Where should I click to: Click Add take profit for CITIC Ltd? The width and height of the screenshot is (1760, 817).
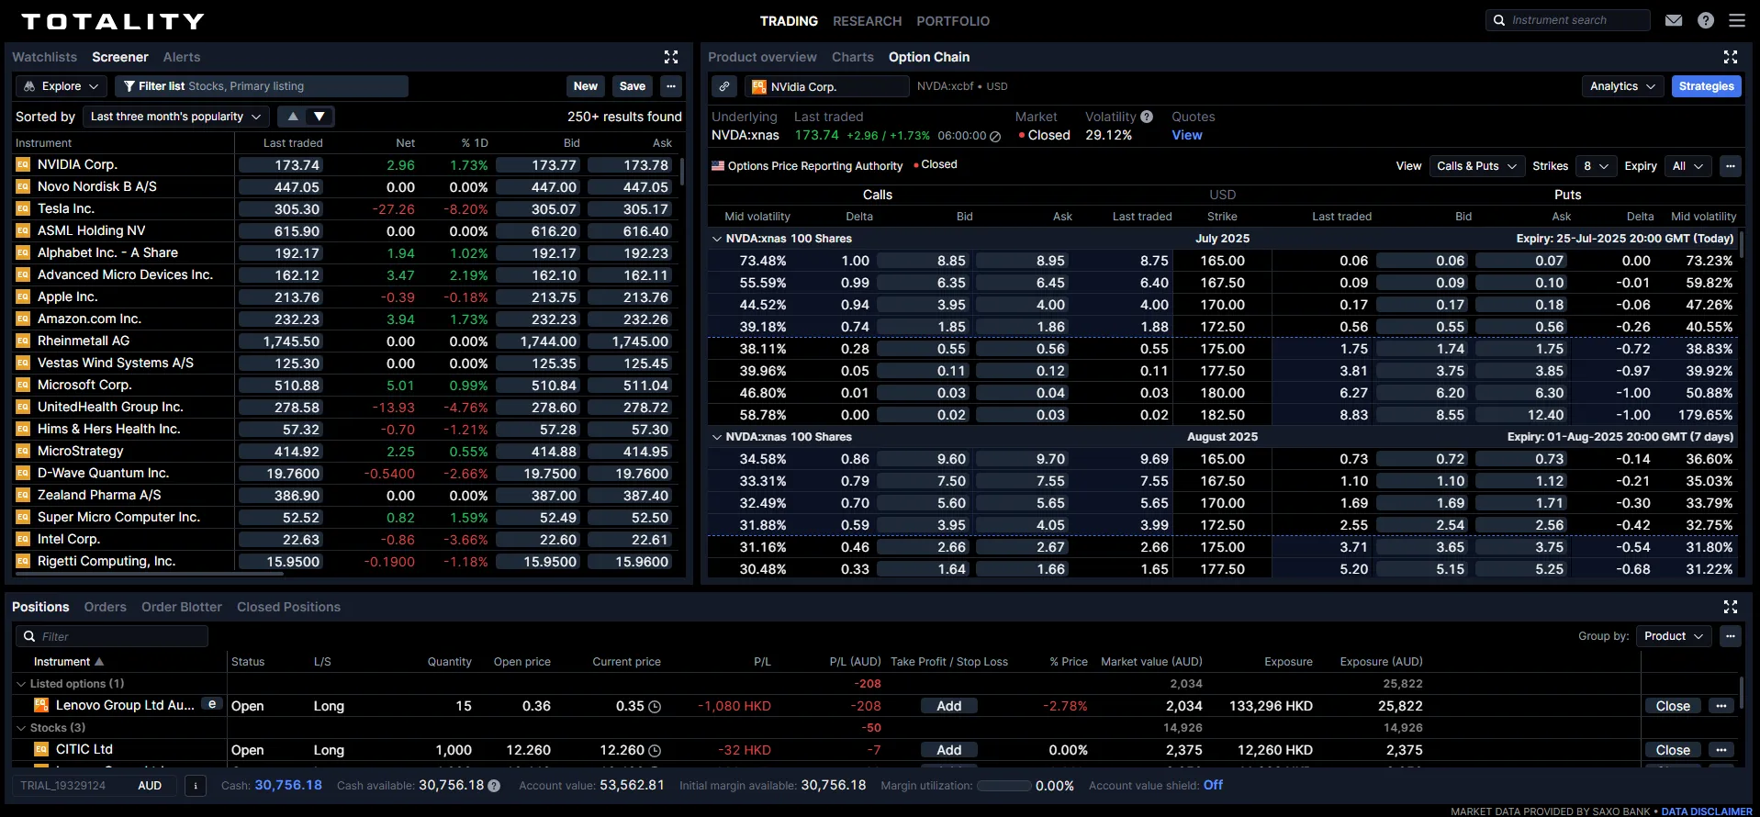click(x=949, y=750)
